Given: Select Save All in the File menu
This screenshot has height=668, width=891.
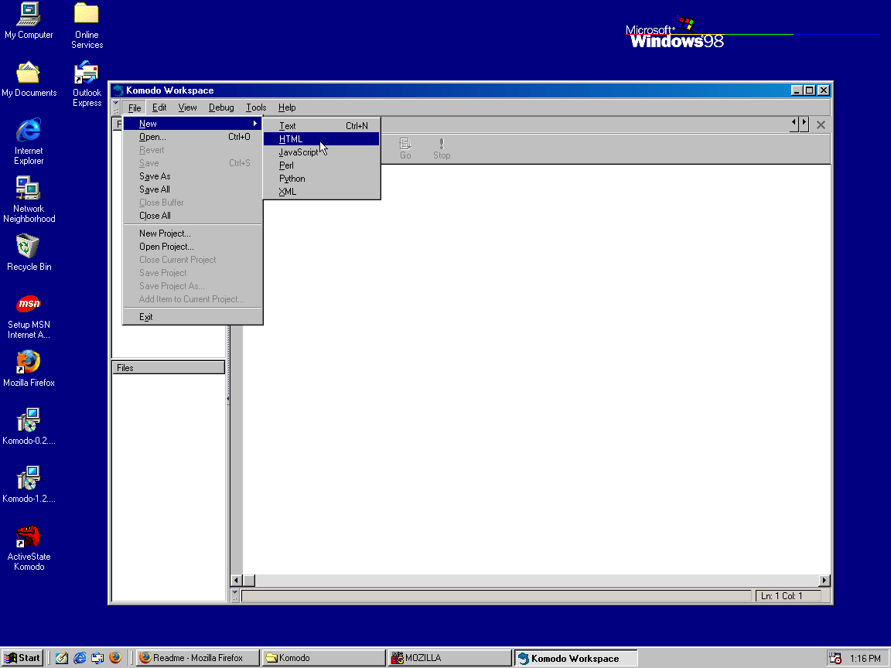Looking at the screenshot, I should click(x=193, y=189).
